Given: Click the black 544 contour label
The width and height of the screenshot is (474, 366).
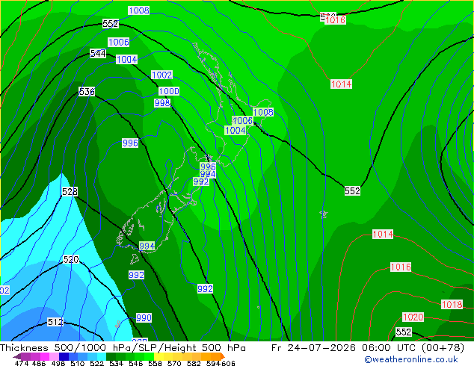Looking at the screenshot, I should (x=98, y=54).
